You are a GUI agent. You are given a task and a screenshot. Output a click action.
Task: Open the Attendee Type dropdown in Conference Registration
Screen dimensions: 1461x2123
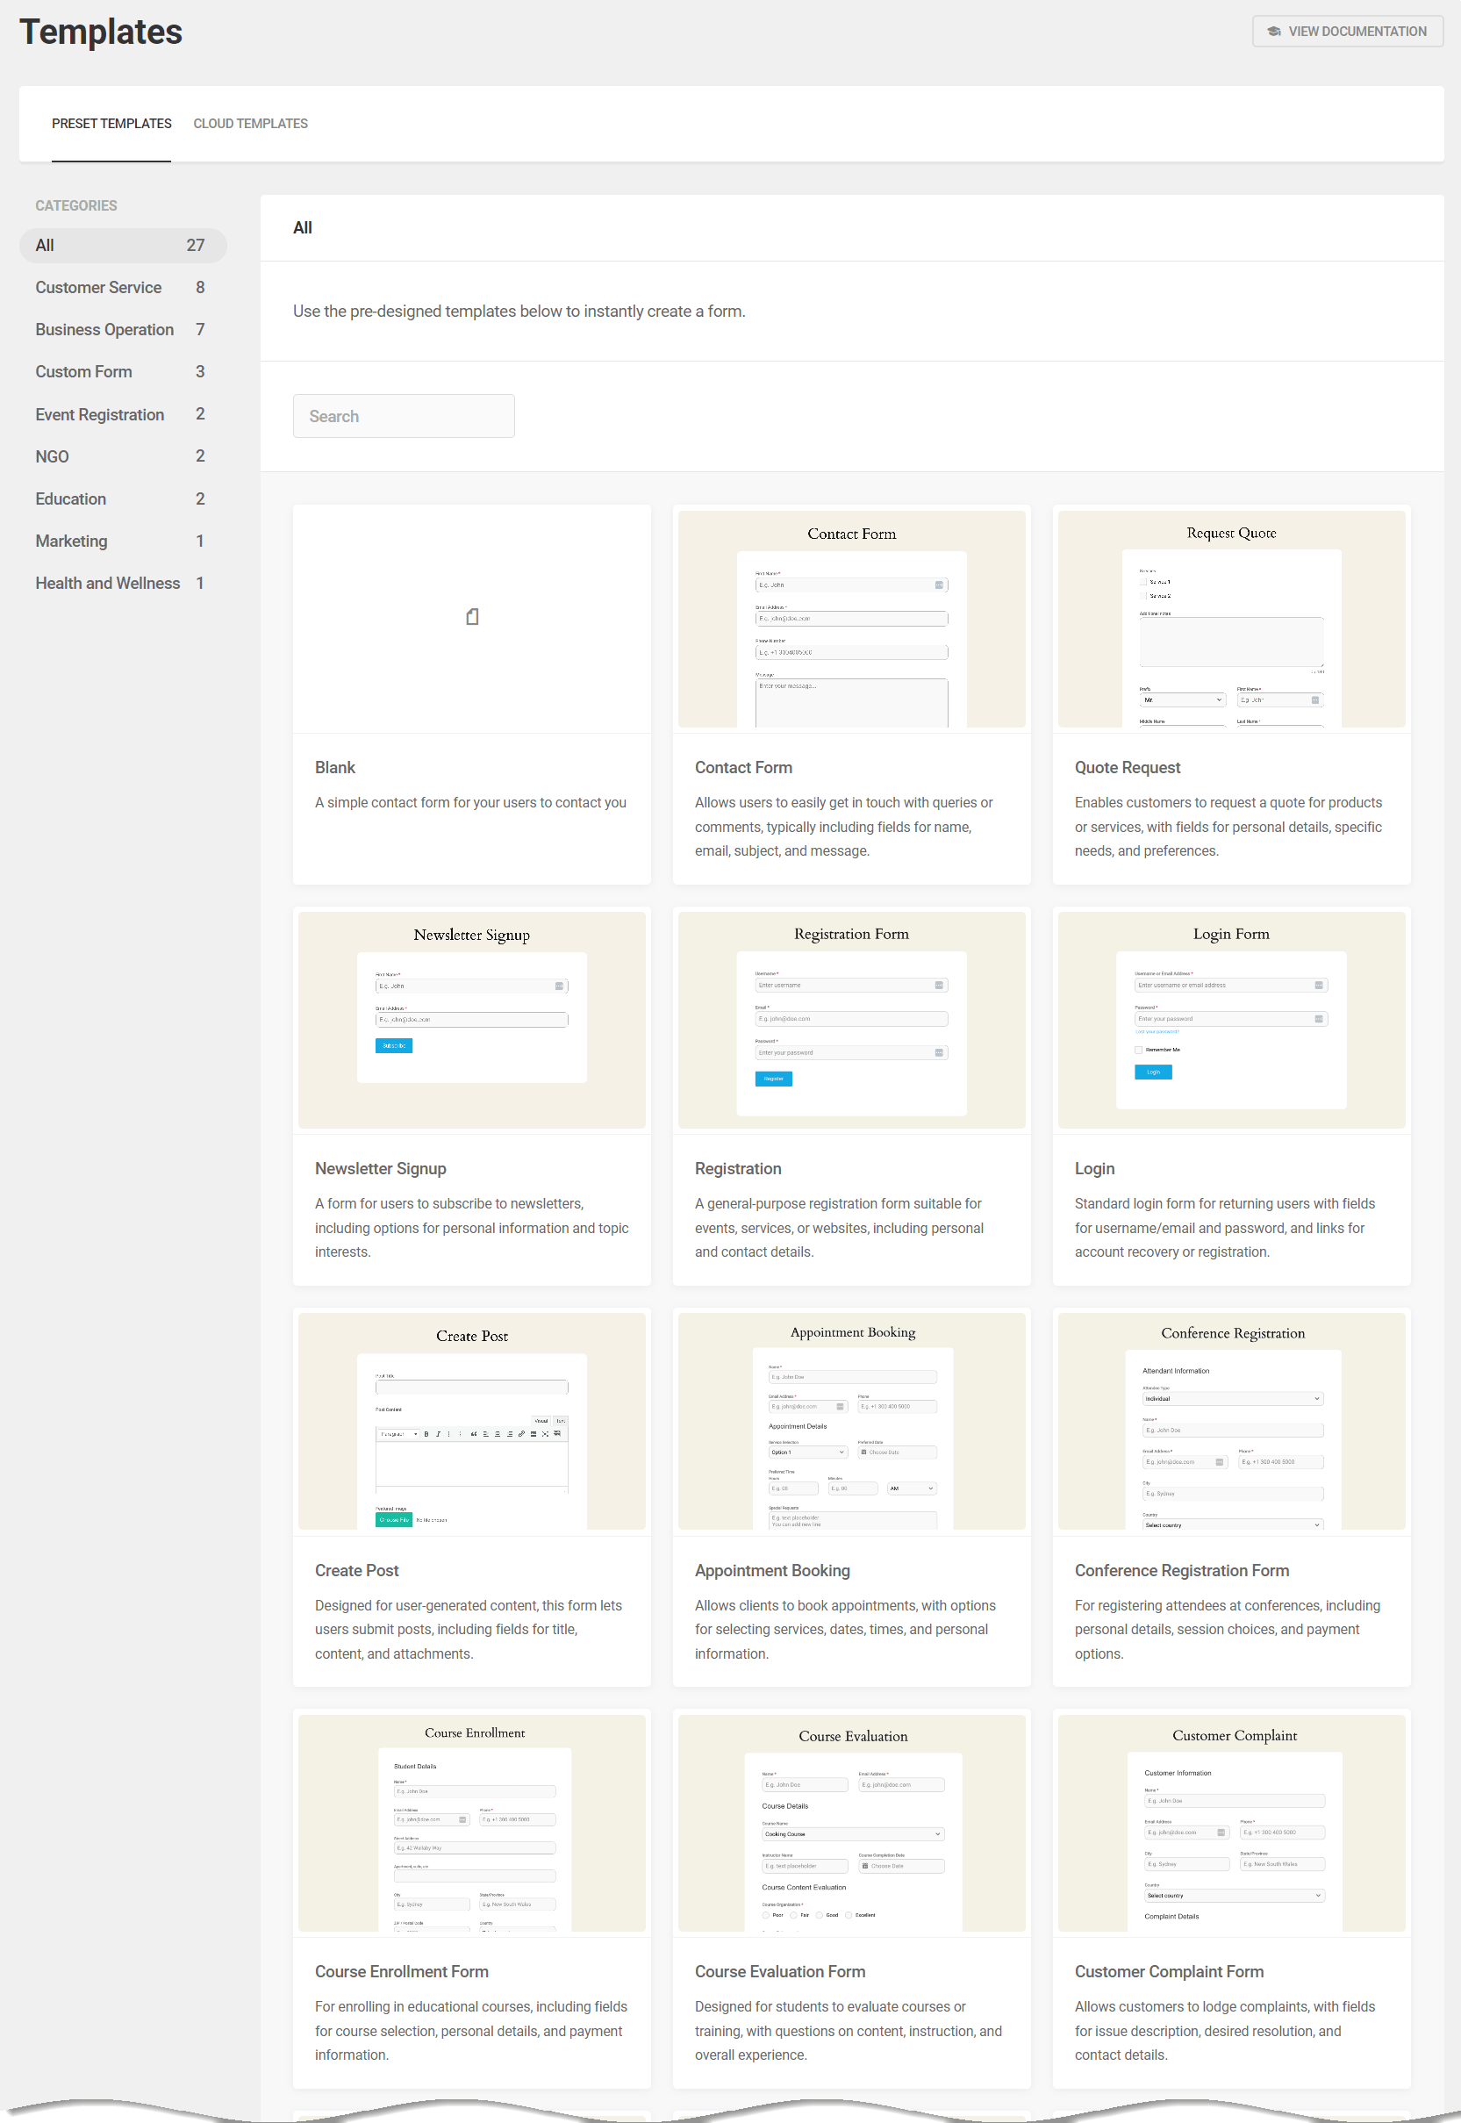tap(1232, 1399)
